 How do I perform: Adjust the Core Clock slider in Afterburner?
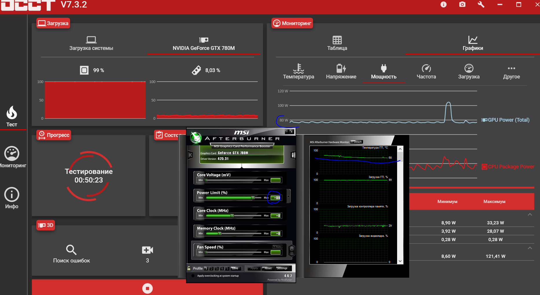[x=233, y=215]
